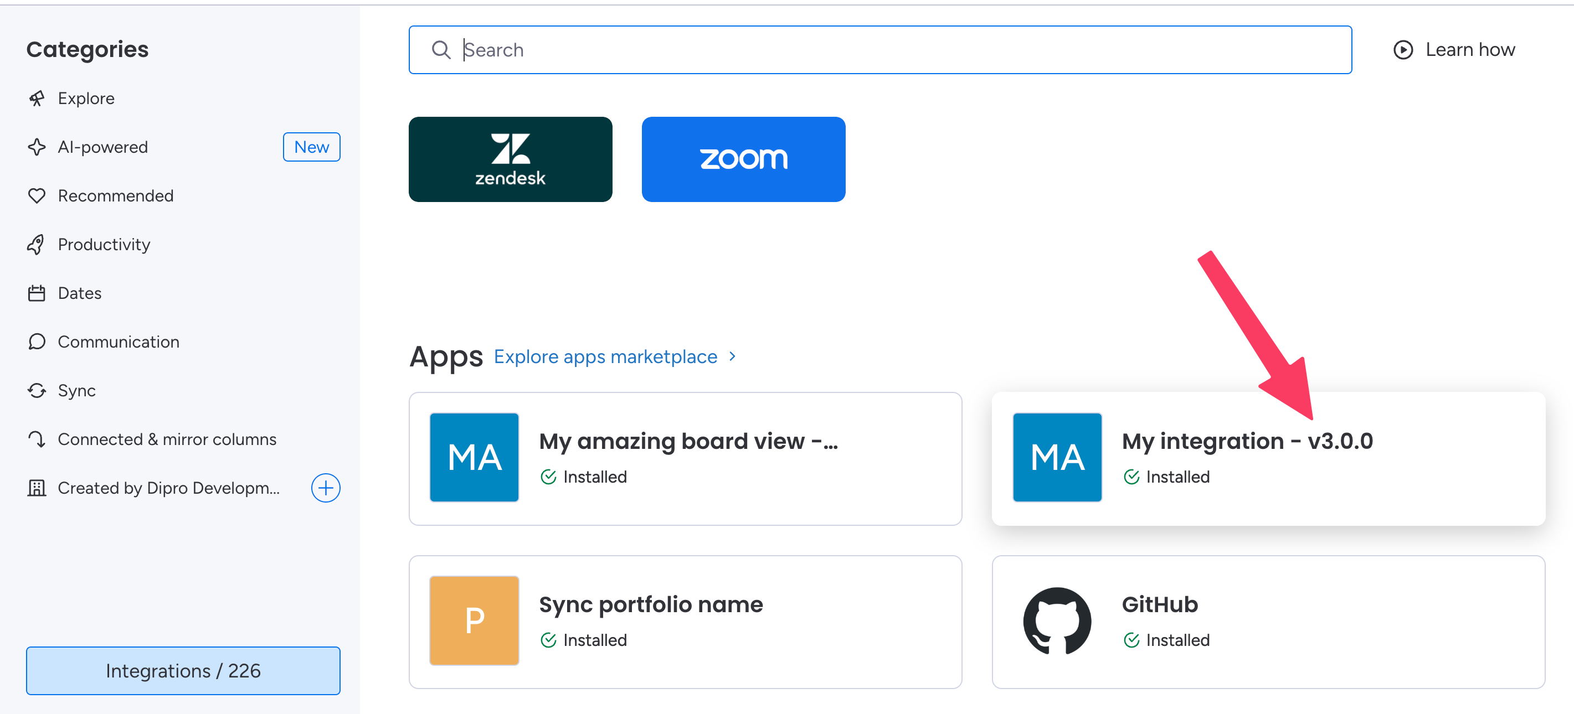Click Installed label under My amazing board view
The height and width of the screenshot is (714, 1574).
[595, 477]
